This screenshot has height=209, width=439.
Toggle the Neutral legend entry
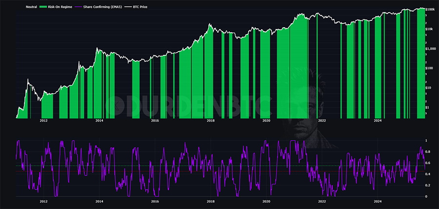tap(32, 7)
